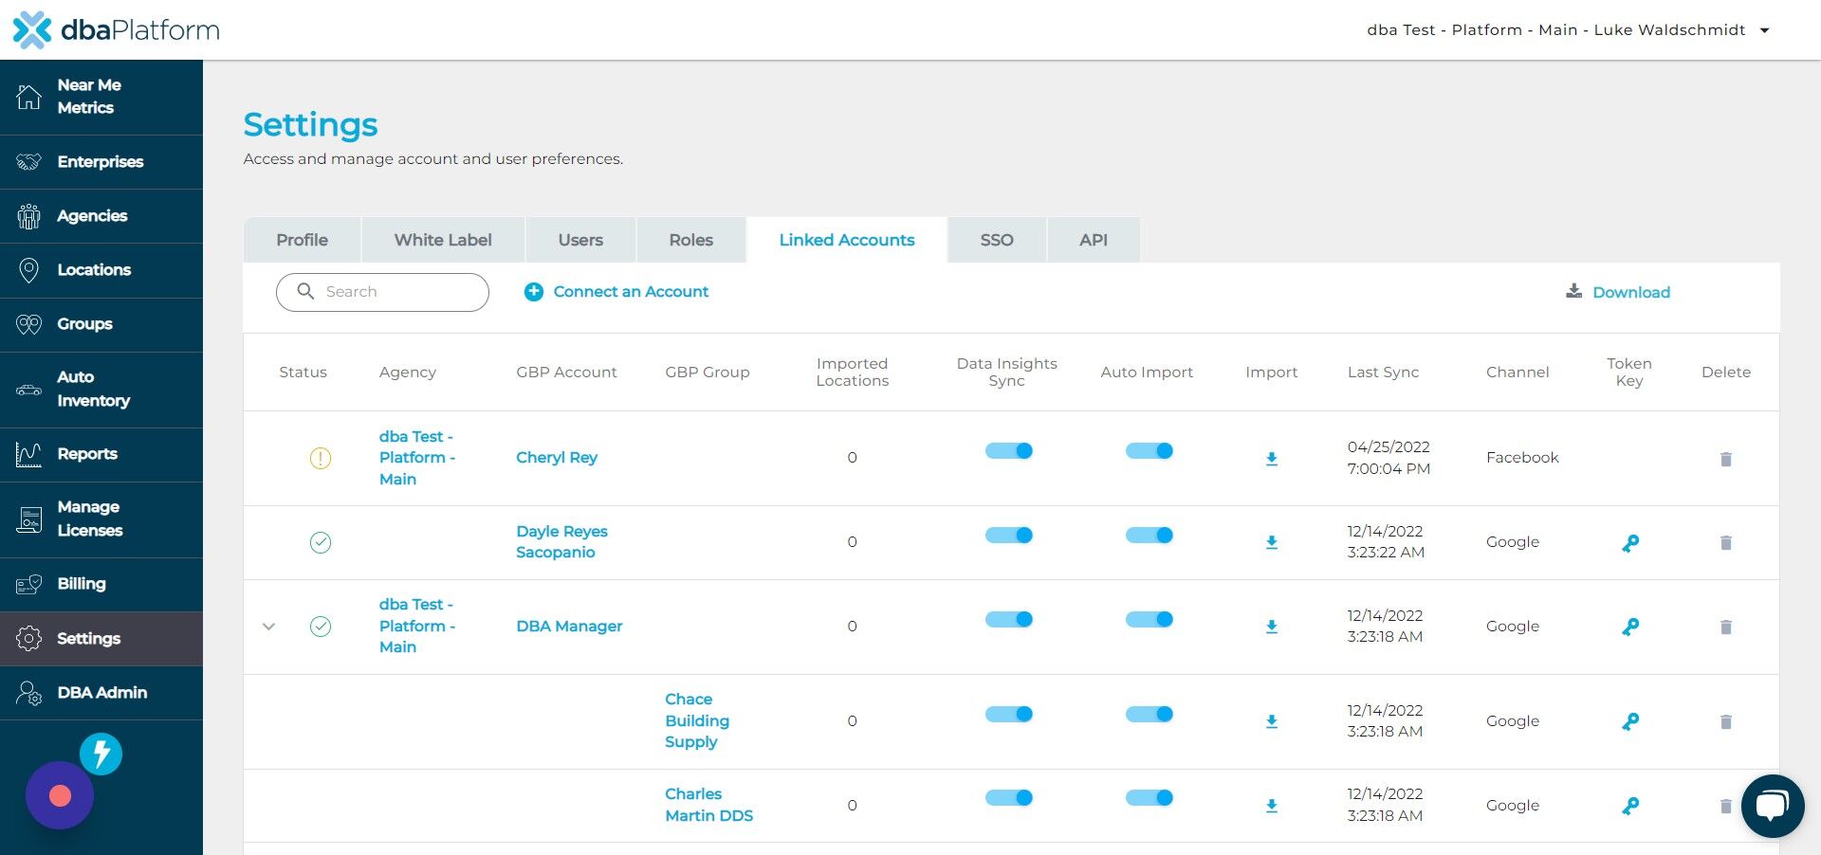Viewport: 1821px width, 855px height.
Task: Click the linked accounts Search field
Action: (x=382, y=292)
